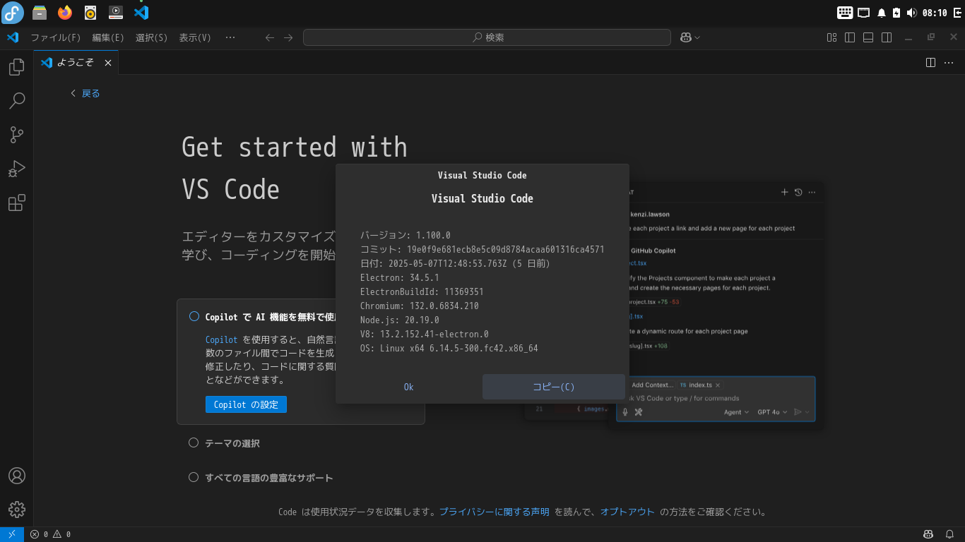Open the 選択(S) menu

[152, 37]
